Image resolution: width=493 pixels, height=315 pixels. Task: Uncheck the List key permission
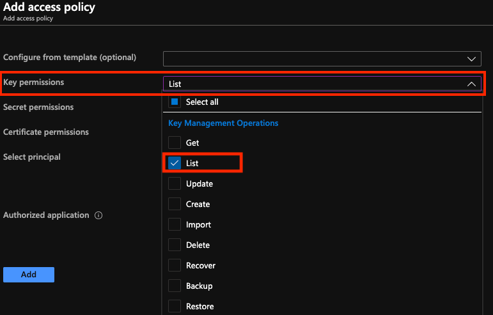point(175,164)
